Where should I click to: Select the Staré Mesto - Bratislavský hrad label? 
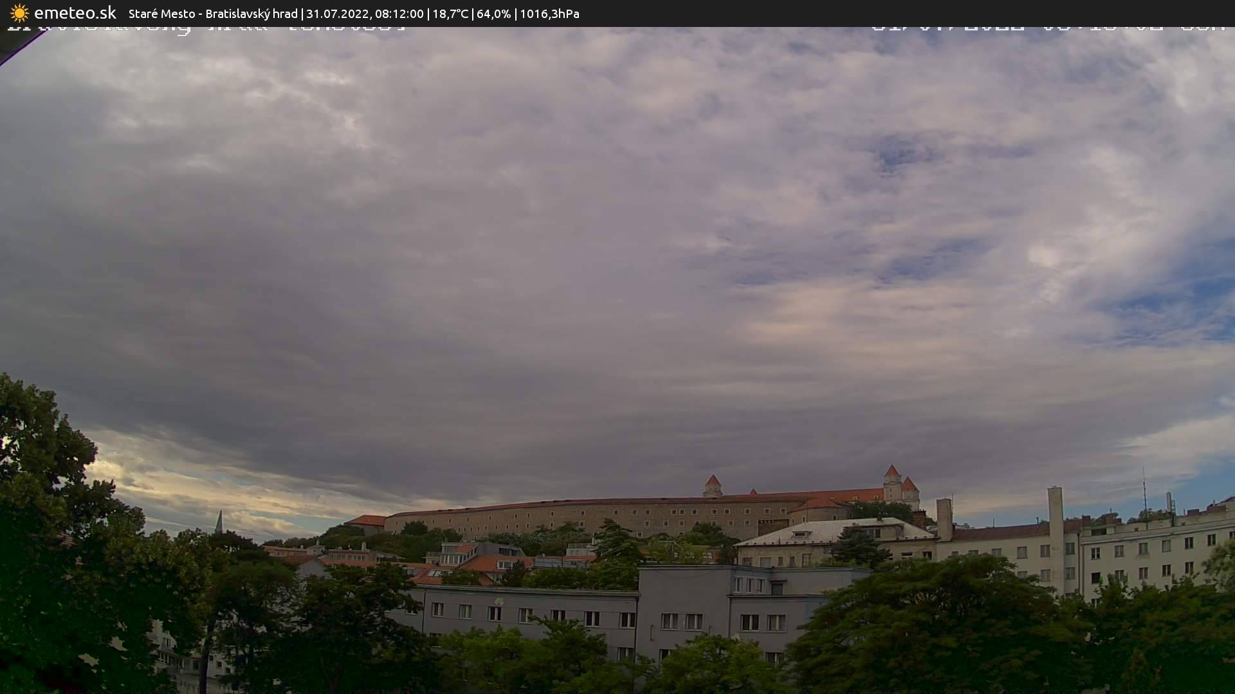[x=213, y=13]
